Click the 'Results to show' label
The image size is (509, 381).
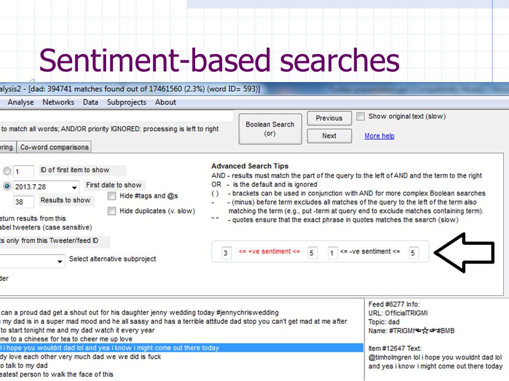(65, 200)
